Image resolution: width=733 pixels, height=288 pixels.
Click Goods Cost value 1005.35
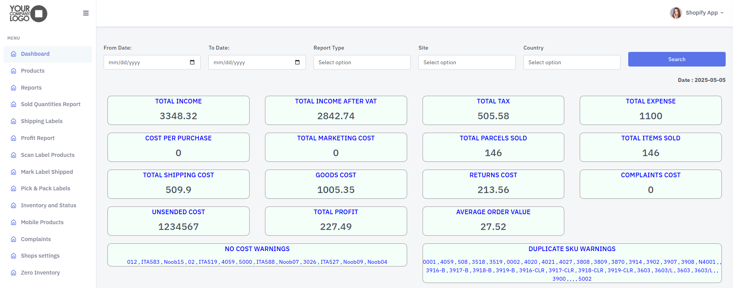tap(336, 190)
